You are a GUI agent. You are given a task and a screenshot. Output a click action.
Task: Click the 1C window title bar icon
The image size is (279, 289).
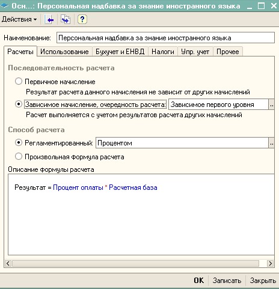click(x=4, y=6)
